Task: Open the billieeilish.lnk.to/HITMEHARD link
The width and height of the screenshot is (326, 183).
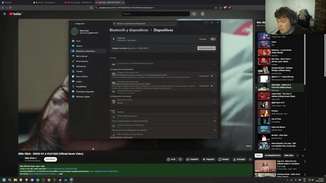Action: pyautogui.click(x=63, y=169)
